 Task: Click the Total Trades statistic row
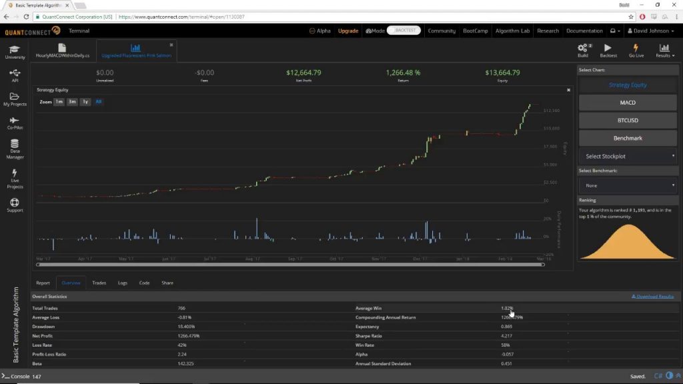pyautogui.click(x=191, y=308)
